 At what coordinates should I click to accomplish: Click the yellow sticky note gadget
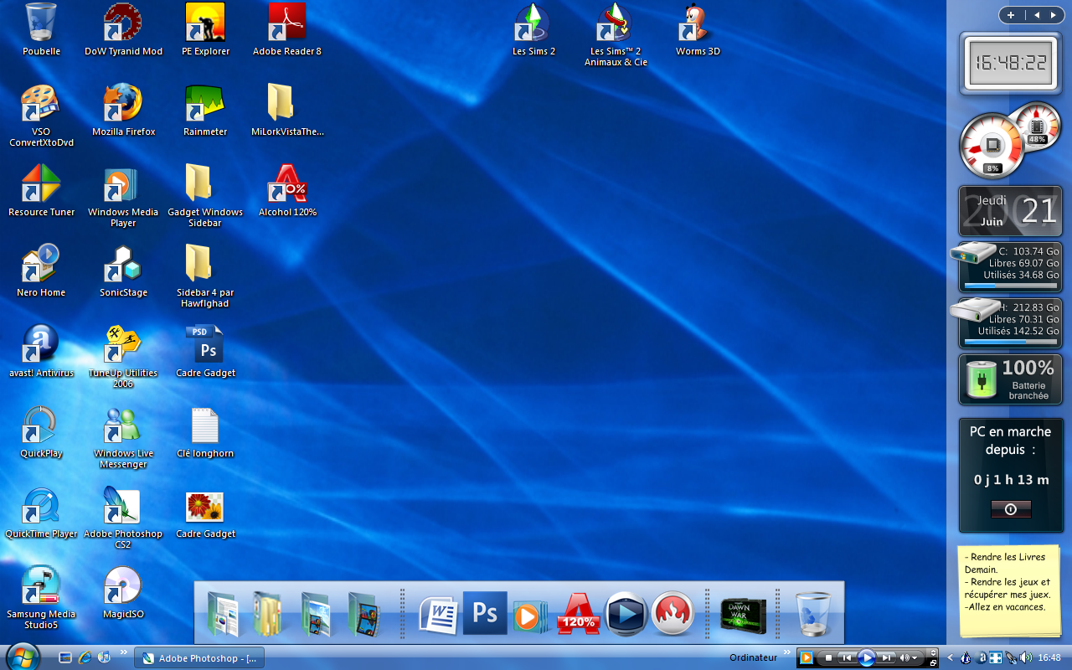tap(1008, 591)
